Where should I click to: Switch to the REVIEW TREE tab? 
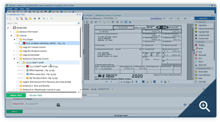[x=36, y=95]
